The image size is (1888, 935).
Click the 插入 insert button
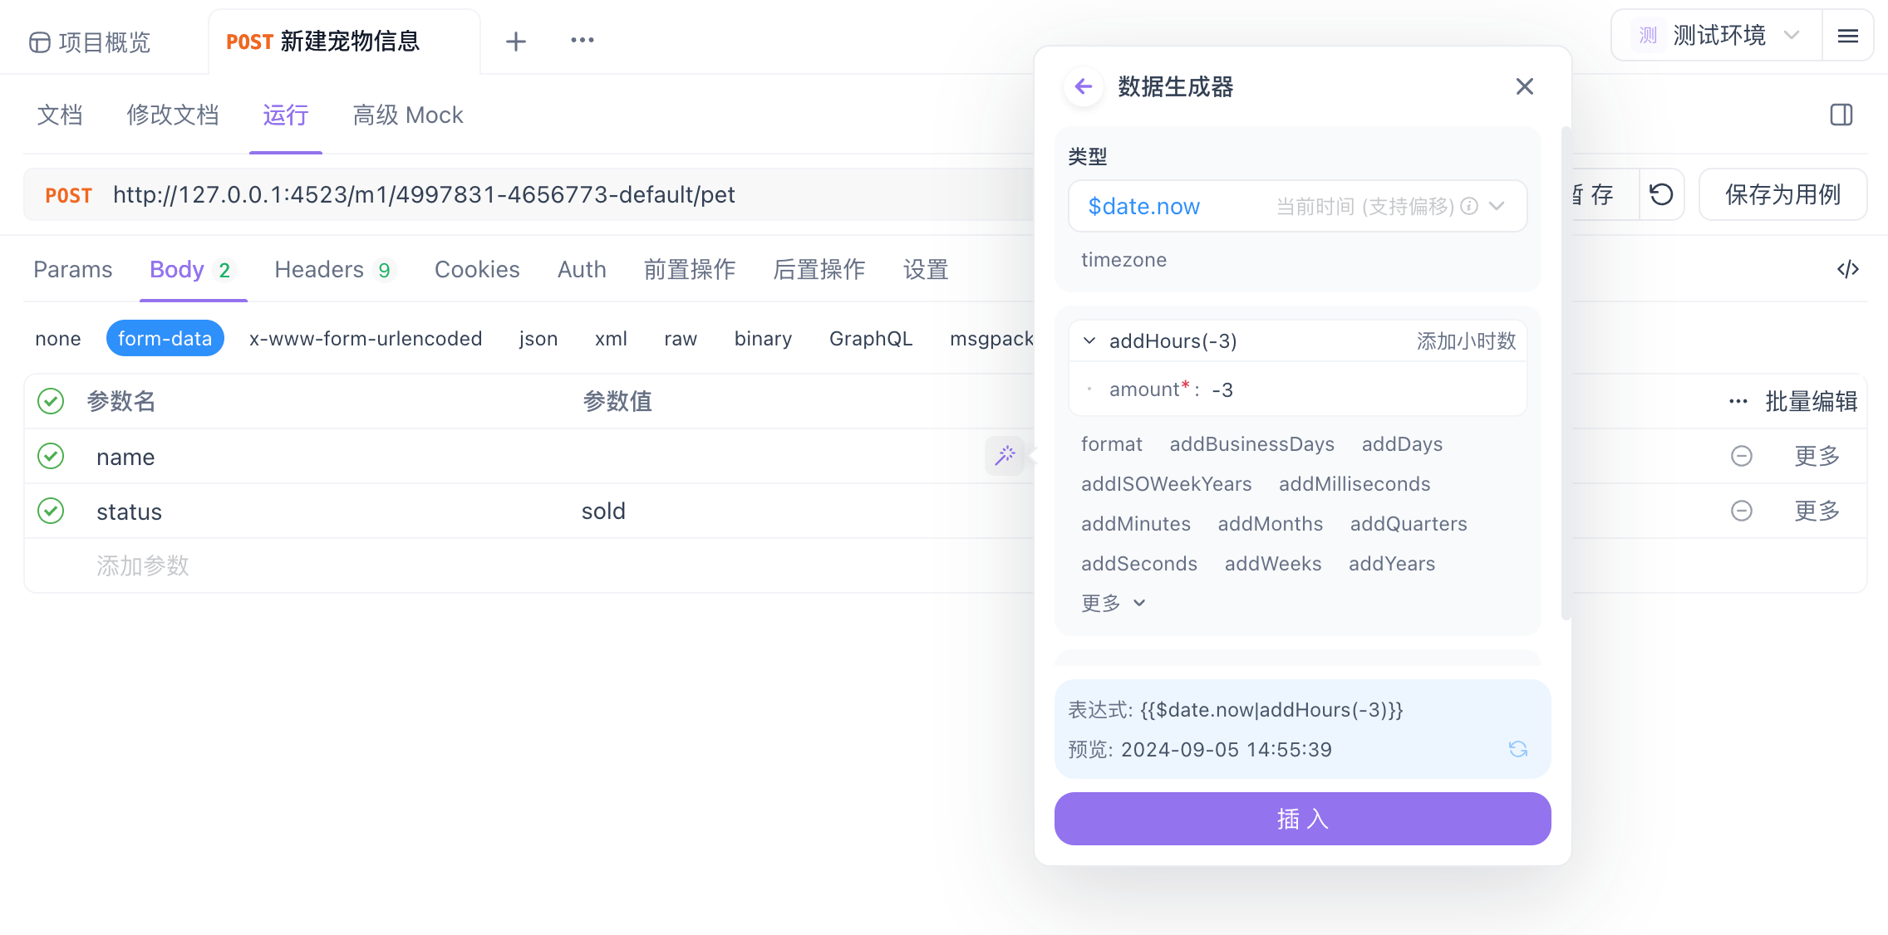click(1301, 819)
